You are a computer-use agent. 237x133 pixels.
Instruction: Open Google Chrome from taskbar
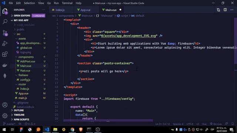(x=72, y=130)
